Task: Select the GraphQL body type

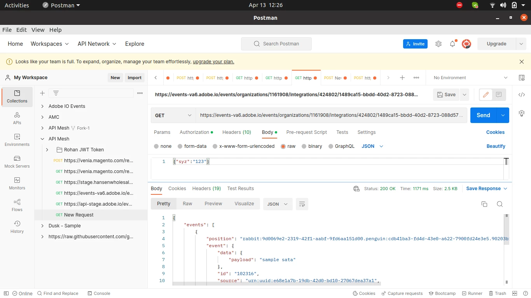Action: tap(331, 146)
